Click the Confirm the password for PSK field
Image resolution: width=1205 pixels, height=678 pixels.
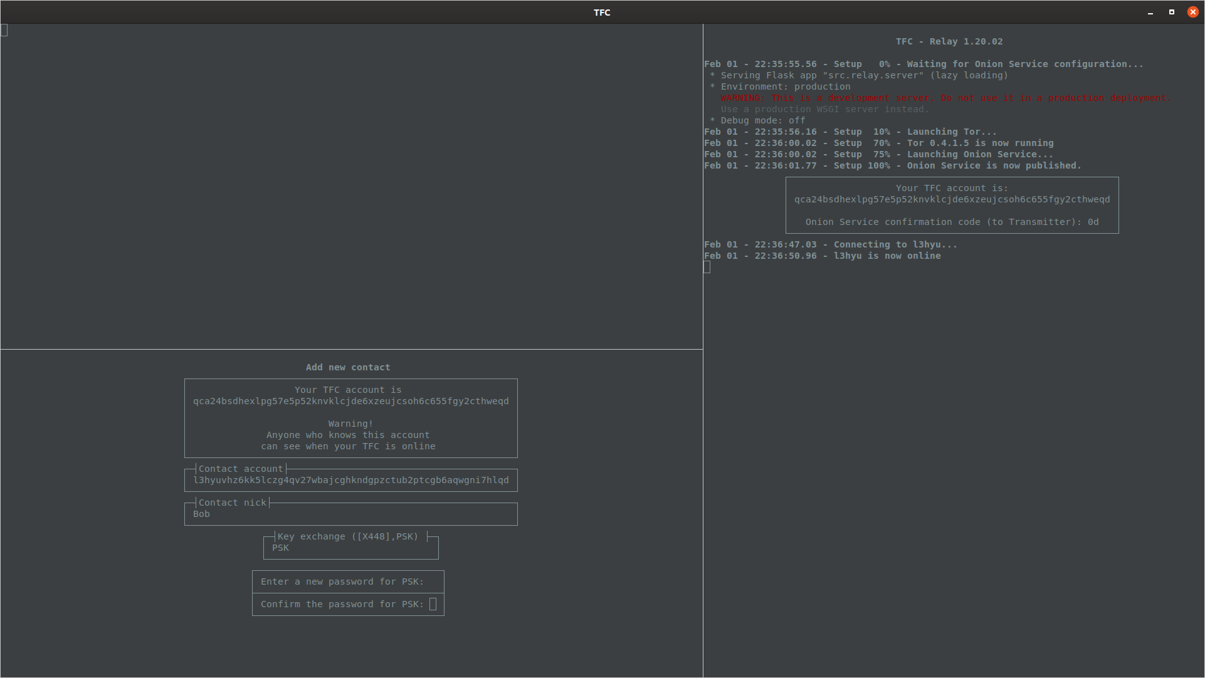[x=348, y=604]
